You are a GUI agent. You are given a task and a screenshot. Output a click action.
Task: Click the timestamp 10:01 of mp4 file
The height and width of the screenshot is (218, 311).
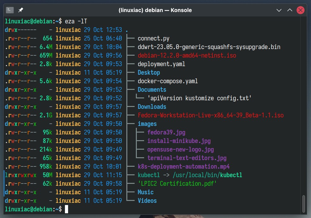click(x=114, y=166)
